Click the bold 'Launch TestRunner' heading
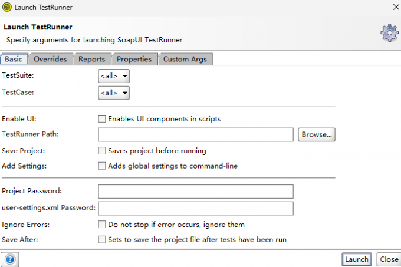 [38, 27]
